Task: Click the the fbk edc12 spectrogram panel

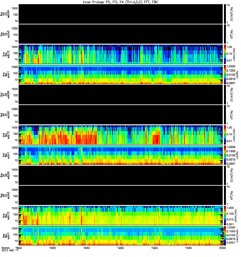Action: click(121, 216)
